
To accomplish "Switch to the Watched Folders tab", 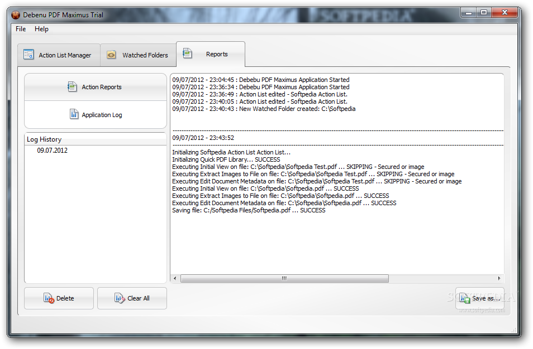I will point(139,55).
